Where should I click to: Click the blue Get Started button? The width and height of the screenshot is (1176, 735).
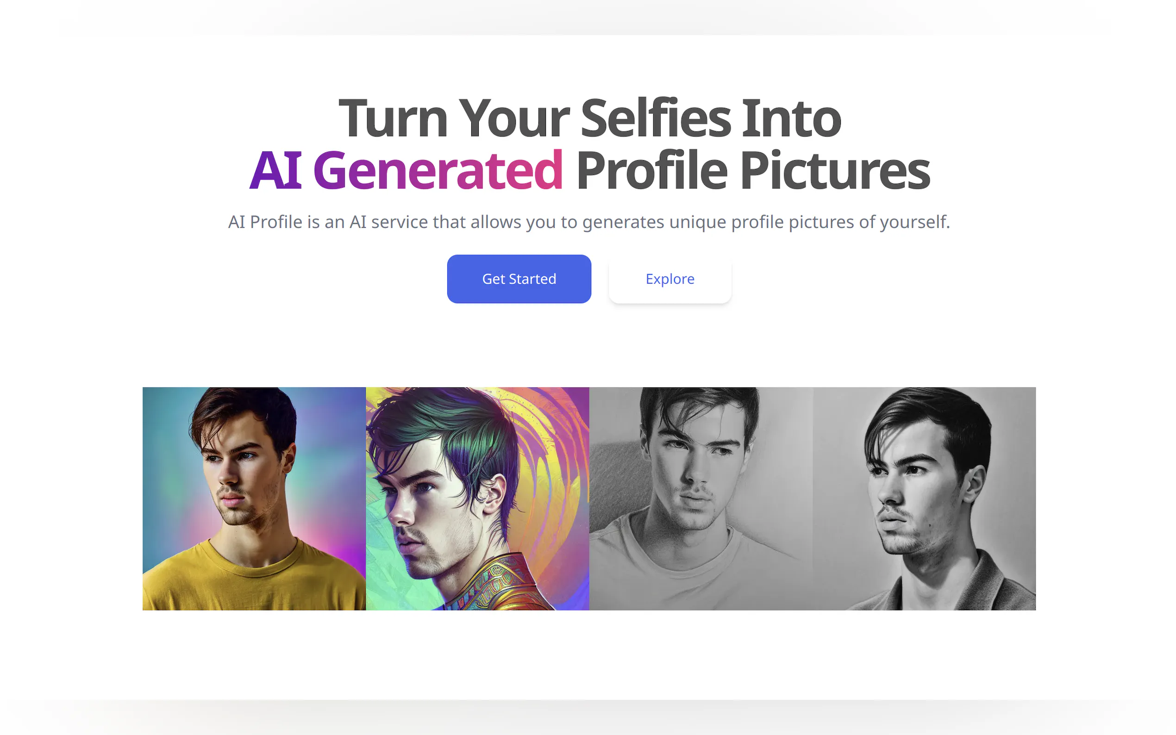point(519,279)
